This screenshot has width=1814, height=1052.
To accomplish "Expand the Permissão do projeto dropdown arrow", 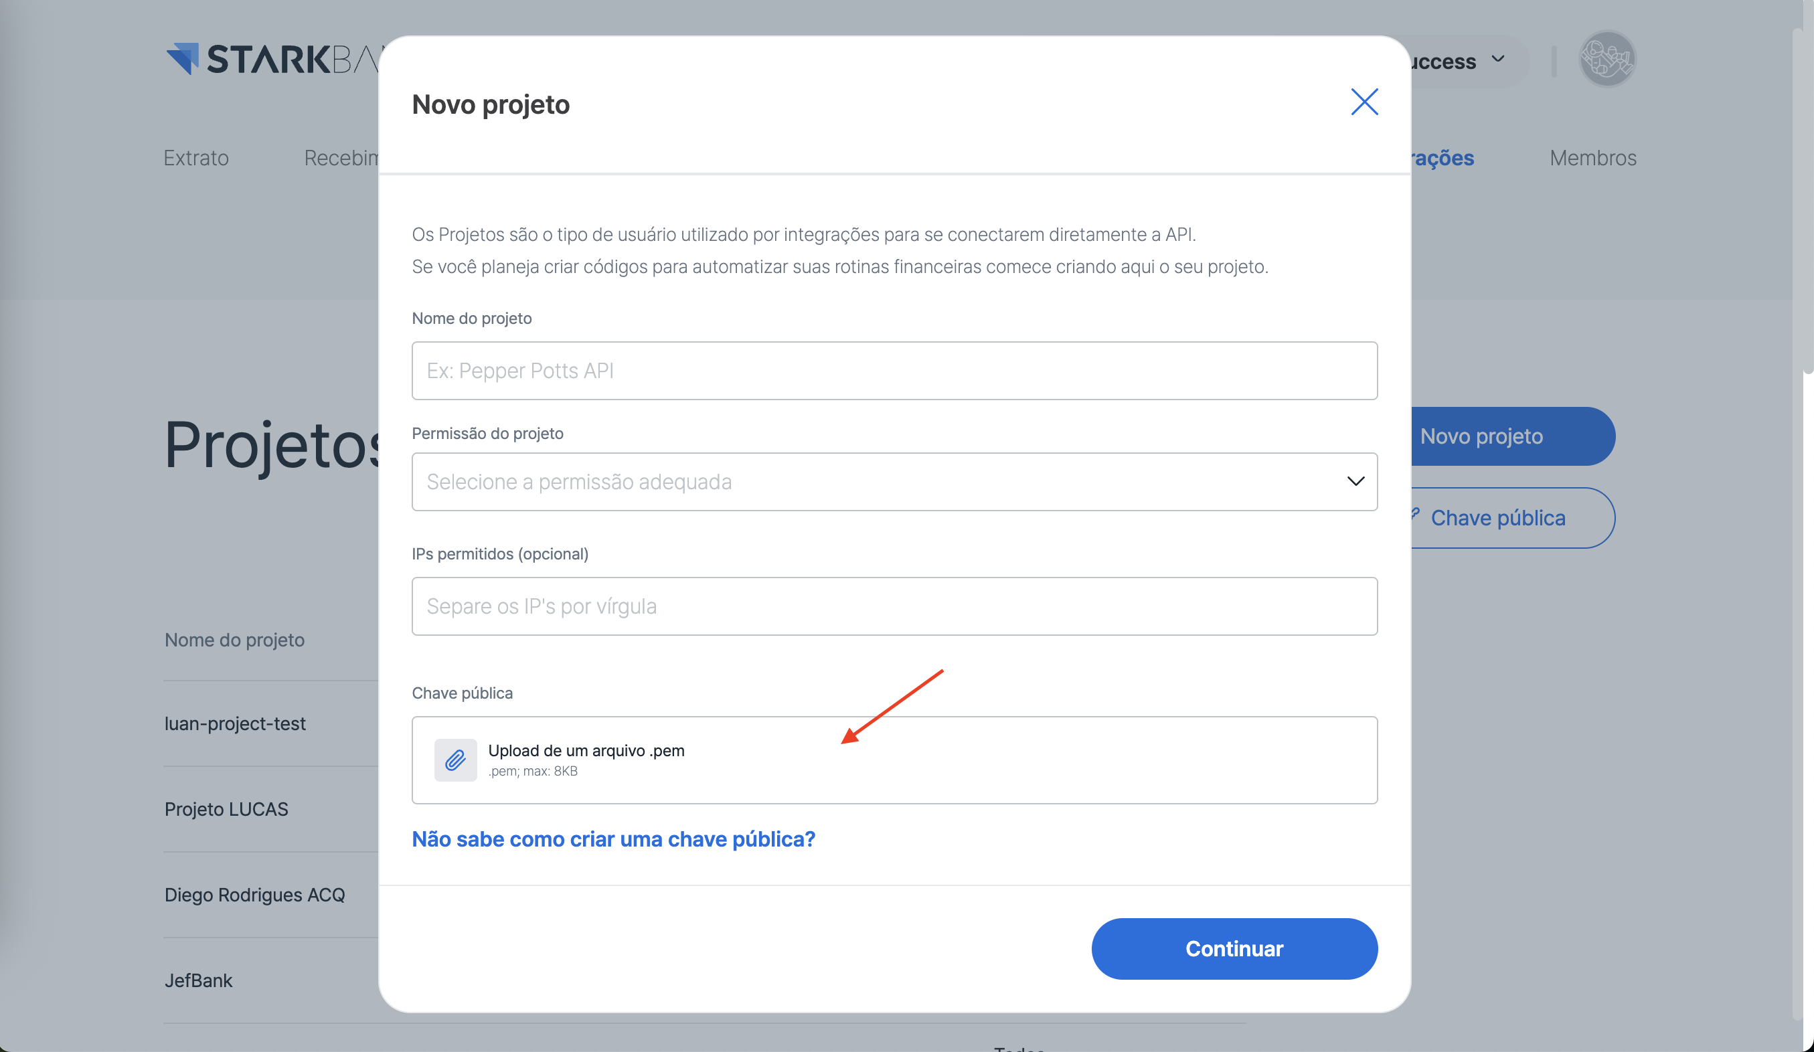I will click(1355, 481).
